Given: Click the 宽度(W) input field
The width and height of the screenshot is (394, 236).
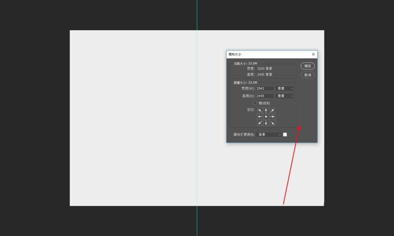Looking at the screenshot, I should (265, 89).
